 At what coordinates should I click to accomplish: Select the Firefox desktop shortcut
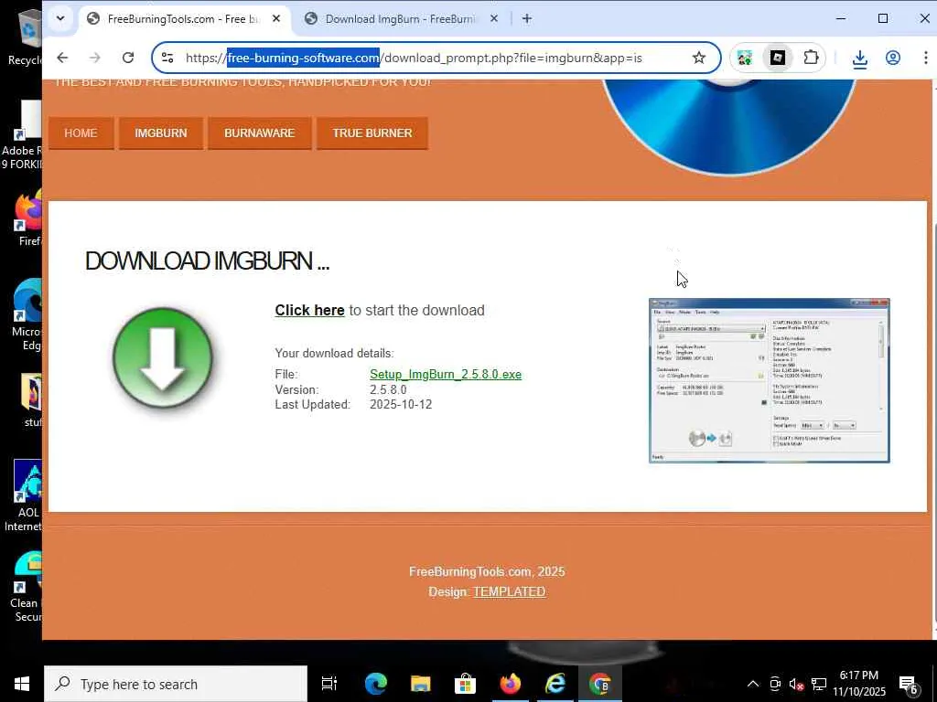[27, 218]
